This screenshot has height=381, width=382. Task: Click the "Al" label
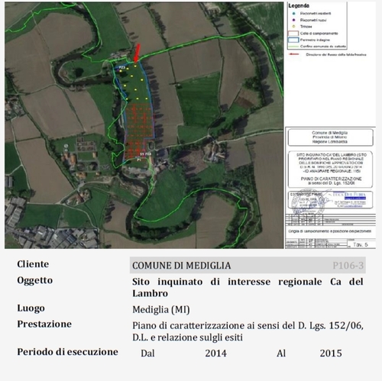[281, 354]
